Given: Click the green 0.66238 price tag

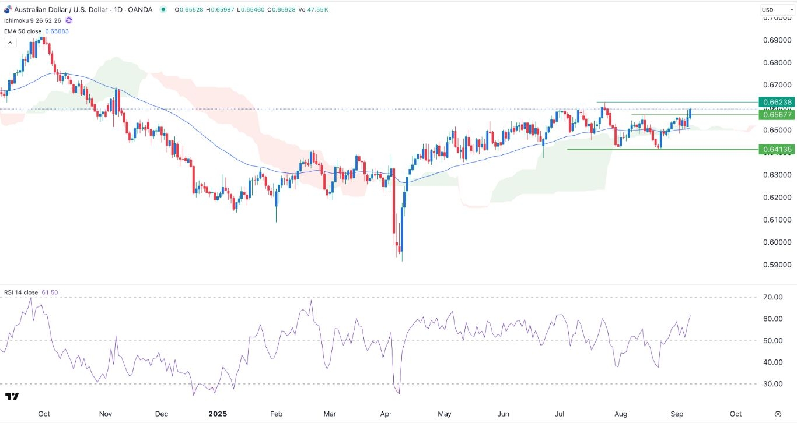Looking at the screenshot, I should 778,102.
